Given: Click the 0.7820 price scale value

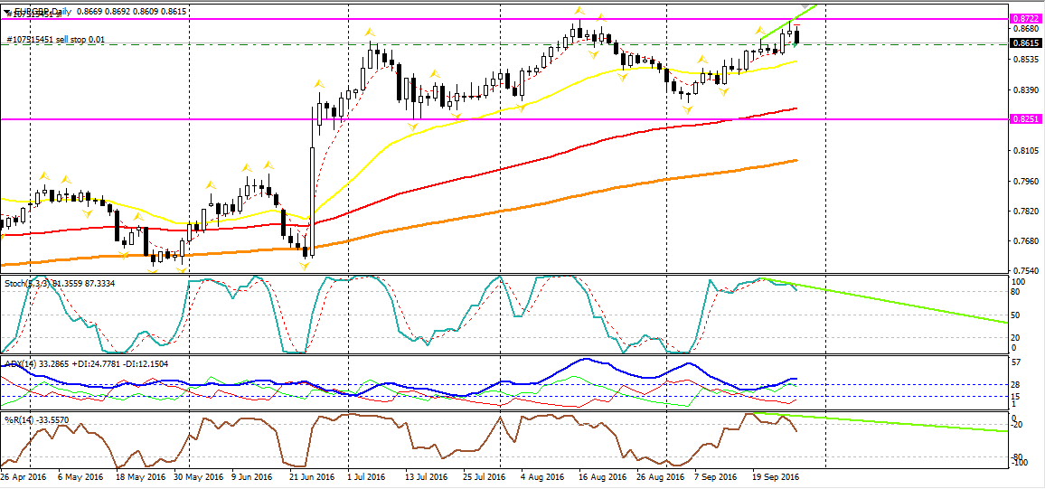Looking at the screenshot, I should [1027, 211].
